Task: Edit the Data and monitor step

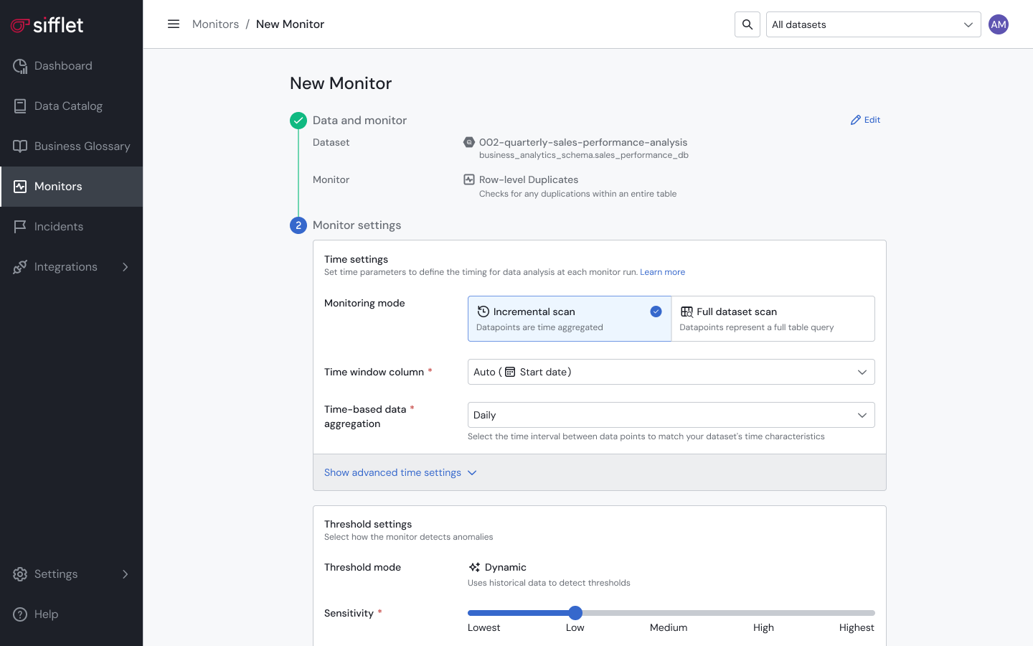Action: point(865,120)
